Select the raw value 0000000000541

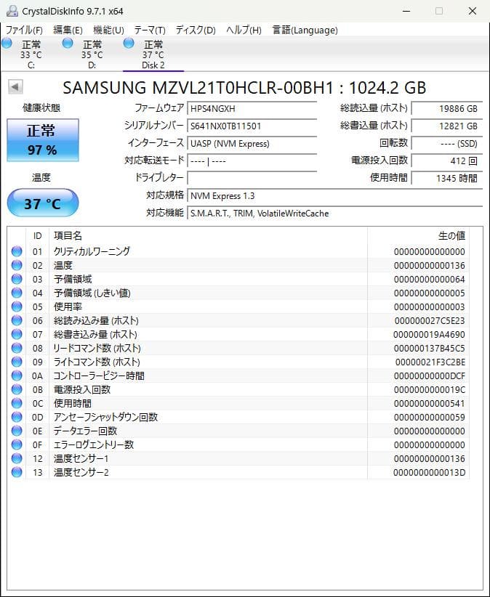pyautogui.click(x=430, y=404)
